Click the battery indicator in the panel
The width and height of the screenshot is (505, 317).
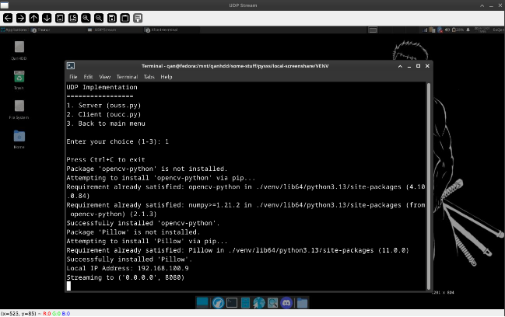pos(458,30)
